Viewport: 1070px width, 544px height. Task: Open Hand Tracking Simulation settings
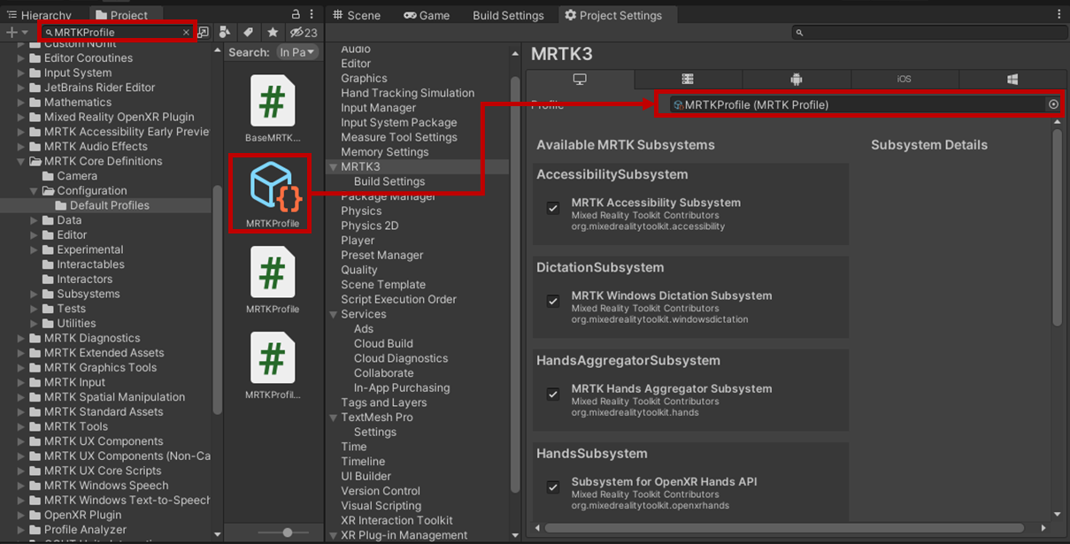click(408, 93)
